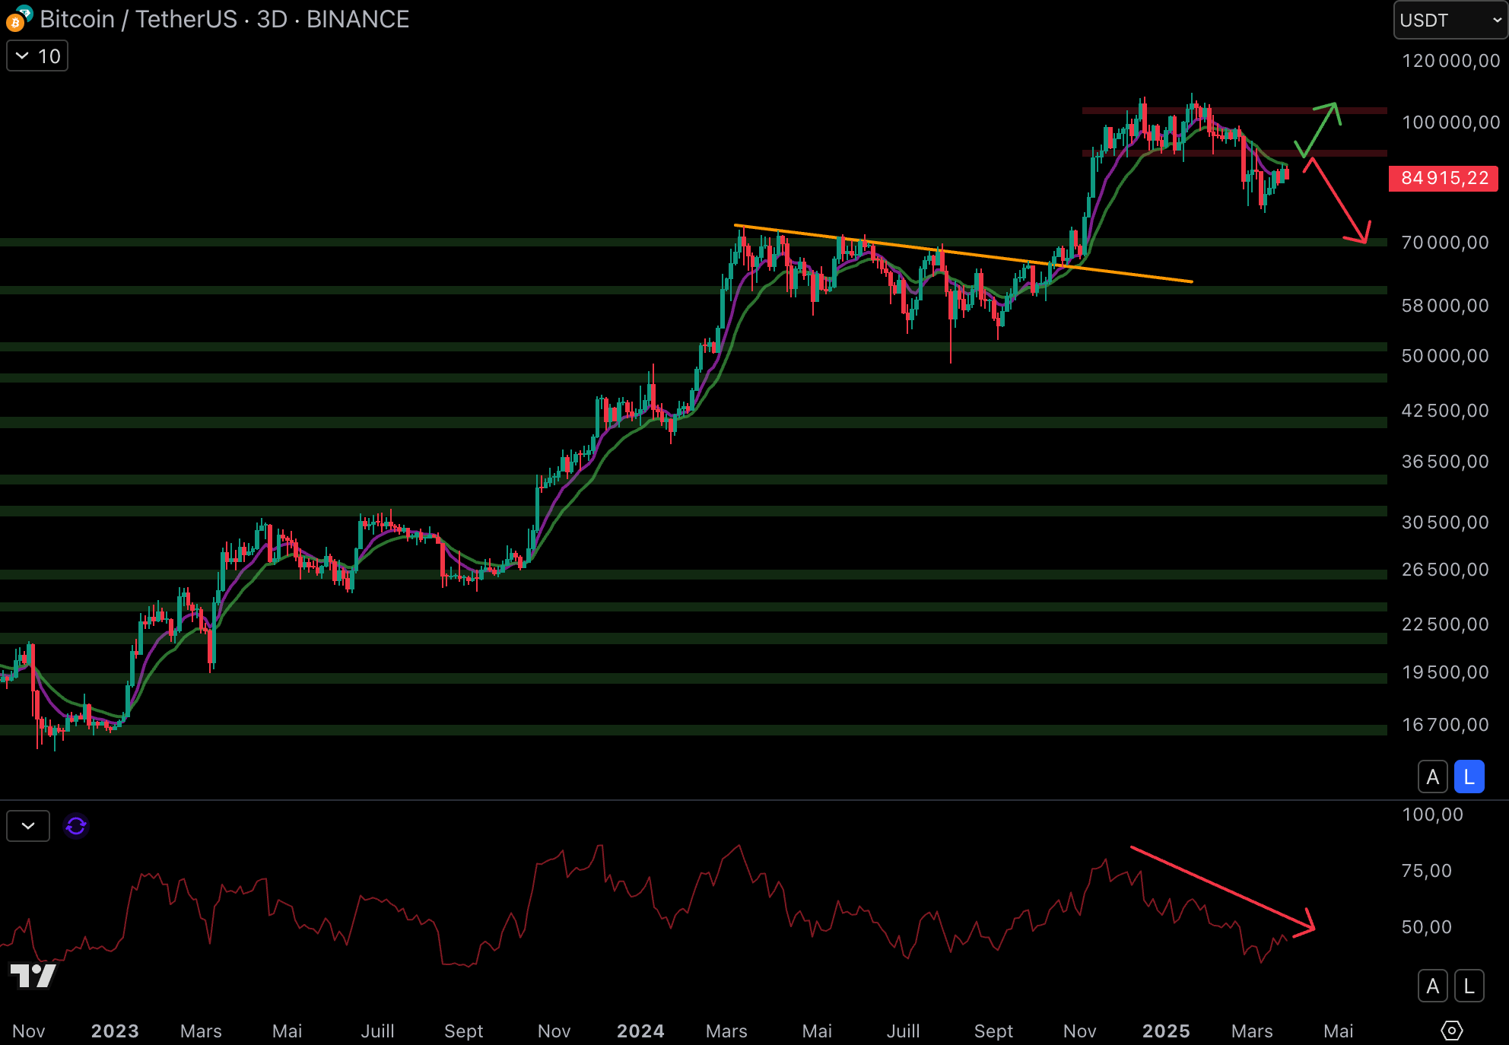Collapse the indicator pane legend chevron
The width and height of the screenshot is (1509, 1045).
[28, 826]
